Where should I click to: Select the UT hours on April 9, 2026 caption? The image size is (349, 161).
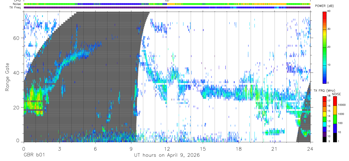click(x=167, y=155)
